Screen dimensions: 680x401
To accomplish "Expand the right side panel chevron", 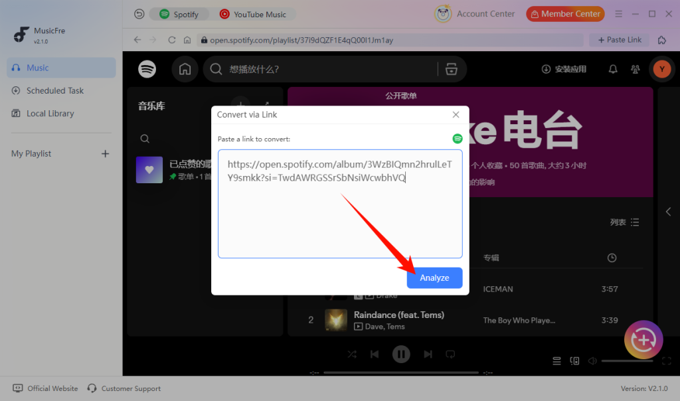I will 668,212.
